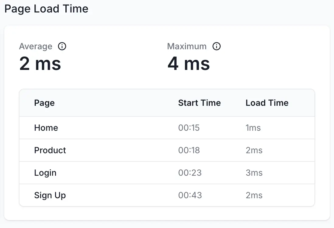Click the 00:15 start time cell
The height and width of the screenshot is (228, 334).
pyautogui.click(x=189, y=128)
